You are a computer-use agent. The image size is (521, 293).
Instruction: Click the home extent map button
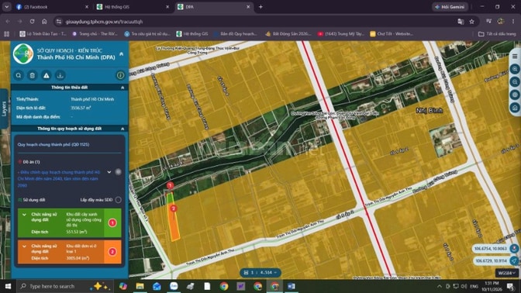515,108
